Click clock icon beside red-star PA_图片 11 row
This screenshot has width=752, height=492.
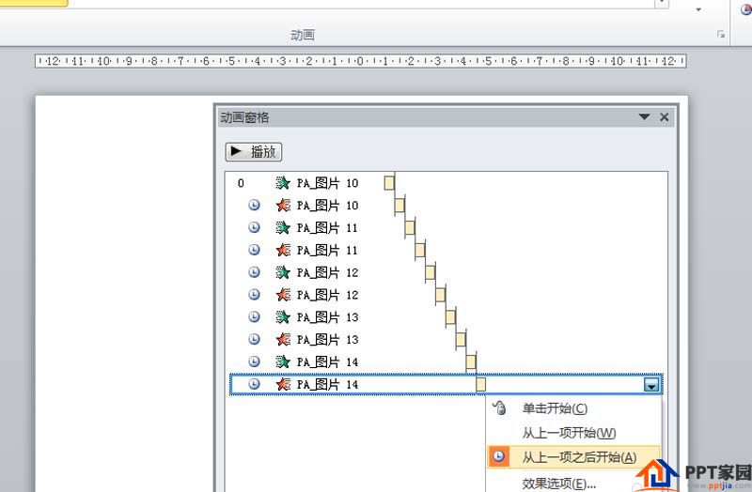pyautogui.click(x=254, y=250)
